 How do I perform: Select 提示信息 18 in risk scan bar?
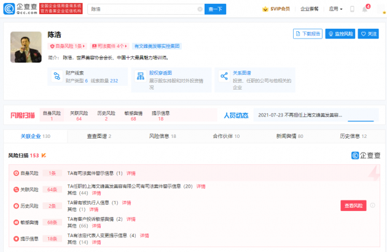[x=161, y=115]
